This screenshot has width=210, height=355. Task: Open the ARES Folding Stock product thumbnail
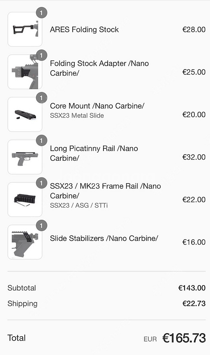tap(25, 29)
